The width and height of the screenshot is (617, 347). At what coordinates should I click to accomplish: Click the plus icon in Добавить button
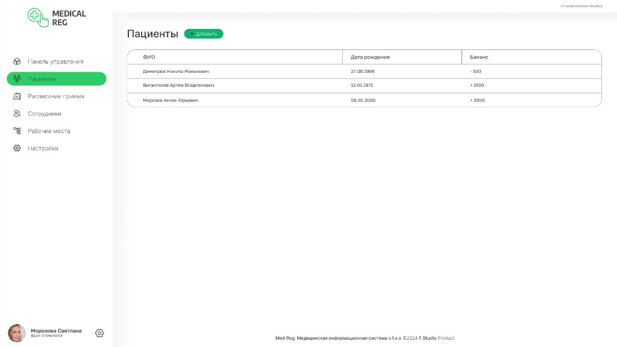click(x=192, y=34)
